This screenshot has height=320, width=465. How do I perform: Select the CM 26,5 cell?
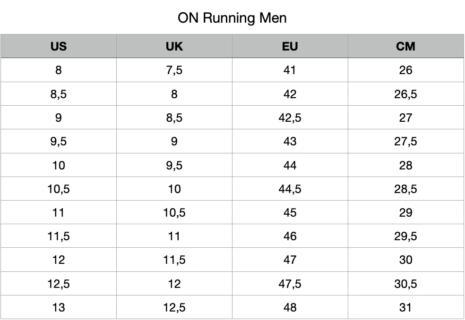pyautogui.click(x=405, y=94)
